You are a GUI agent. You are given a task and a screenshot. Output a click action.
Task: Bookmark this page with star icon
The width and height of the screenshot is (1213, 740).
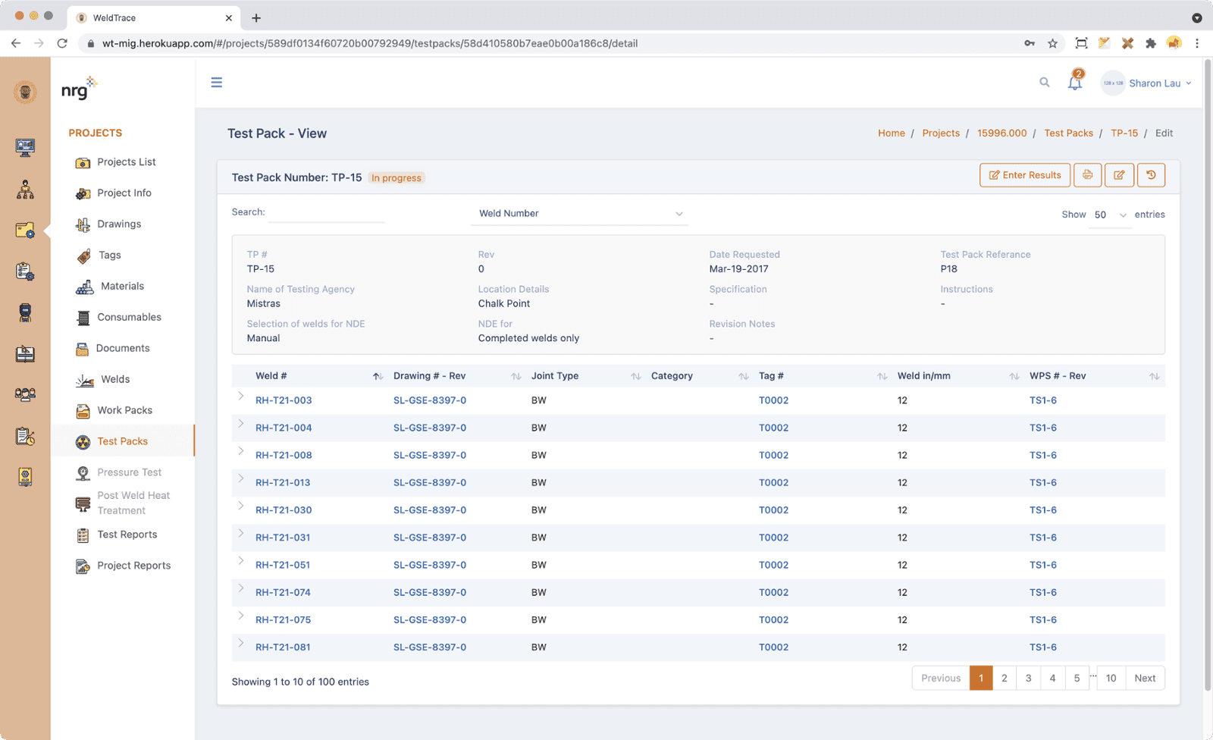click(x=1052, y=43)
